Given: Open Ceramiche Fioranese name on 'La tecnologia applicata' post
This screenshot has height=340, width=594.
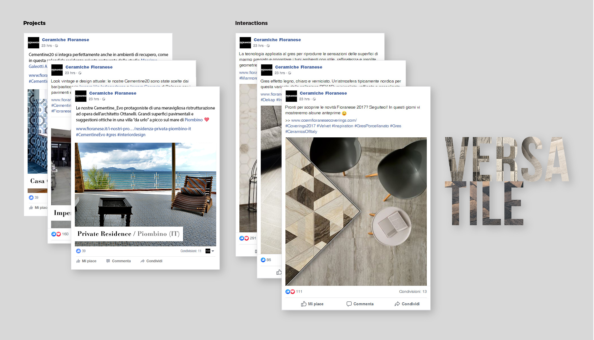Looking at the screenshot, I should 277,40.
